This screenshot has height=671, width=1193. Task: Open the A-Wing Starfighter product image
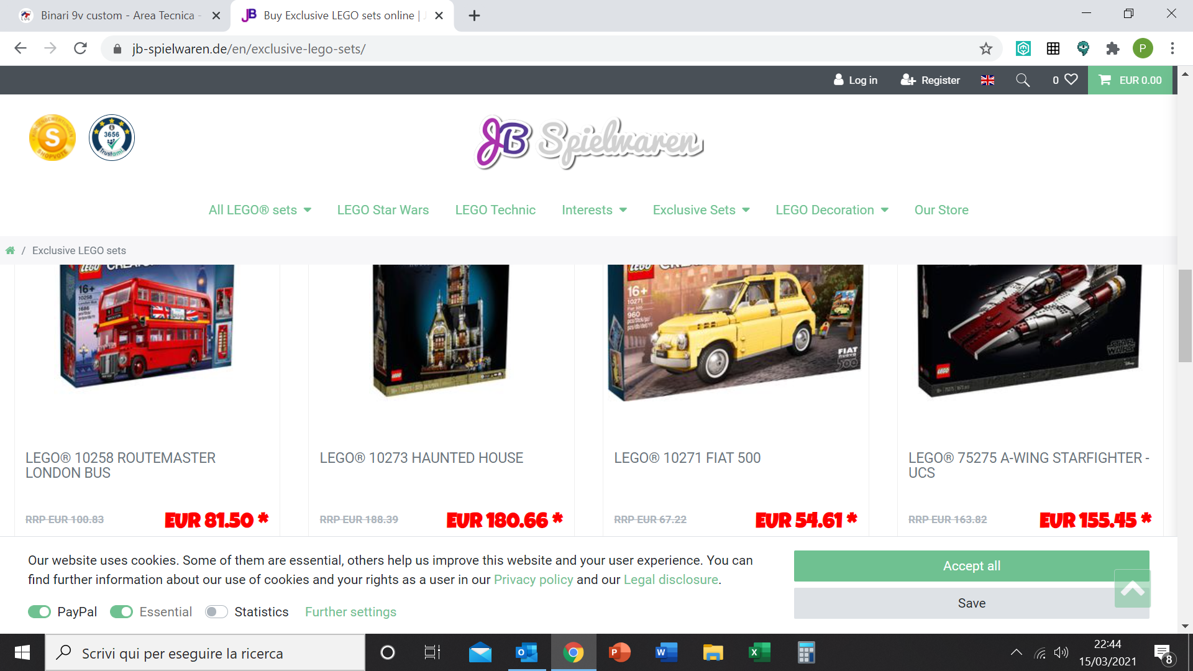(1030, 329)
